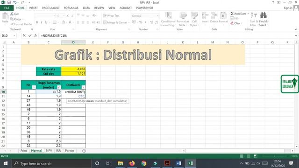This screenshot has width=299, height=168.
Task: Open the NPV sheet tab
Action: click(49, 150)
